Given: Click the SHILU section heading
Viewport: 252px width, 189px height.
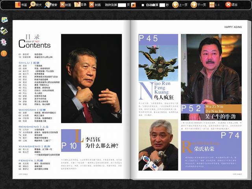Looking at the screenshot, I should point(29,63).
